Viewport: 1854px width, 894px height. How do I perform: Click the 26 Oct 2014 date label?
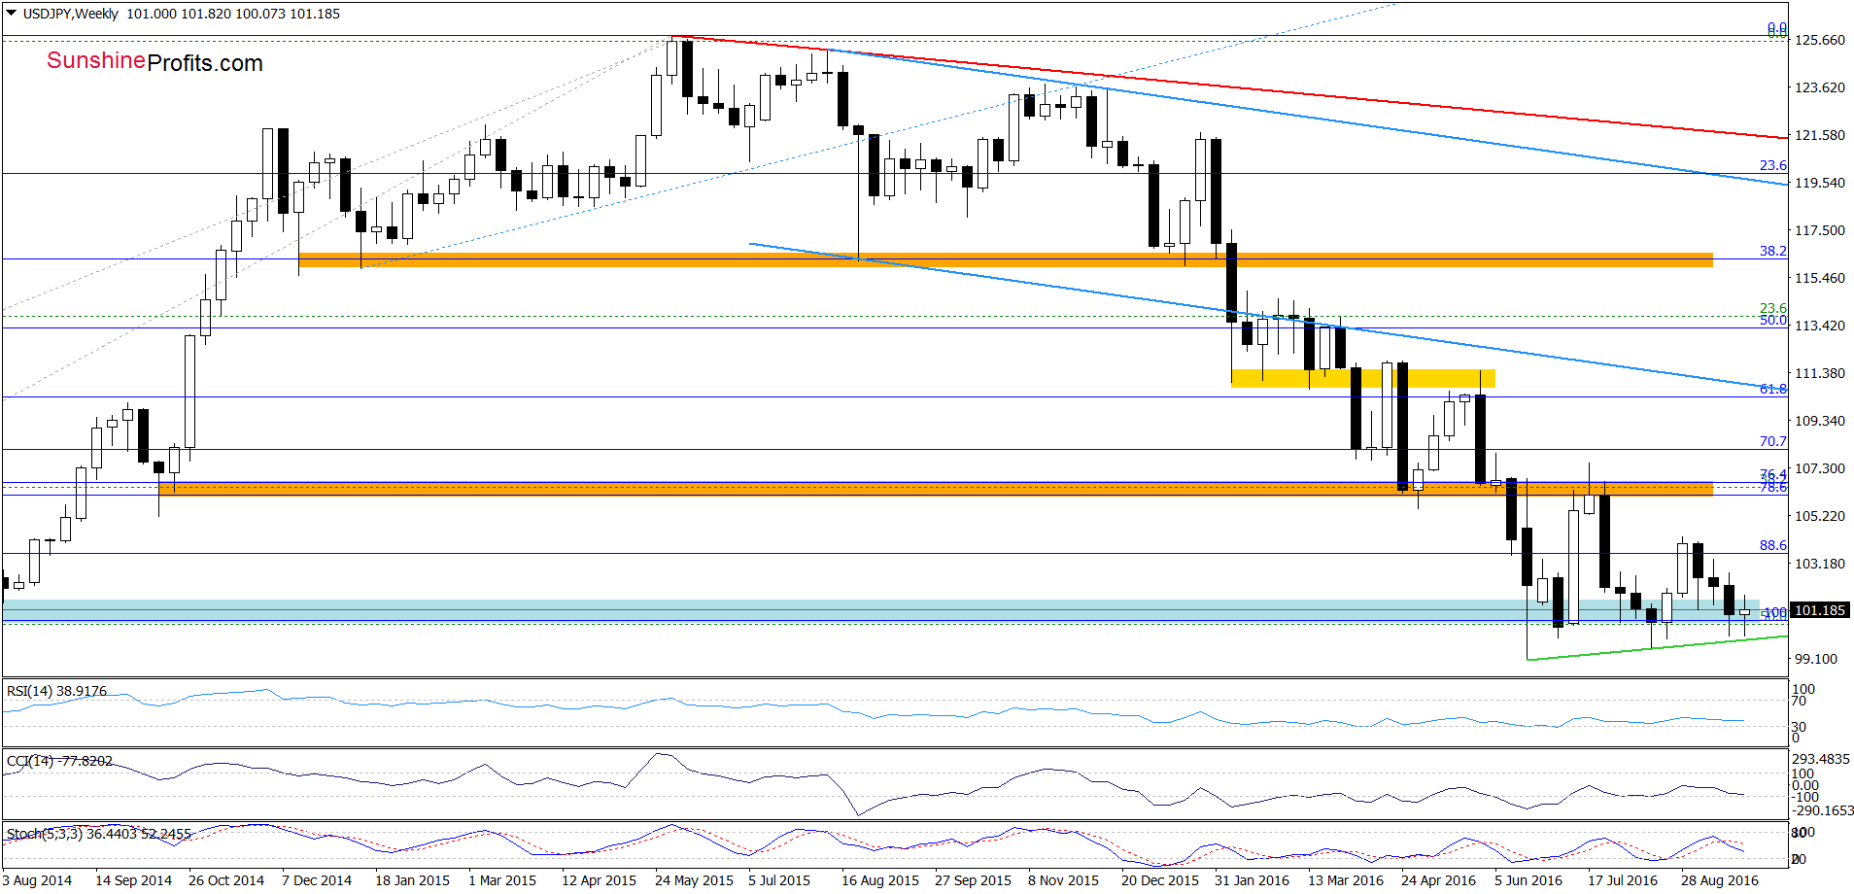pos(226,880)
